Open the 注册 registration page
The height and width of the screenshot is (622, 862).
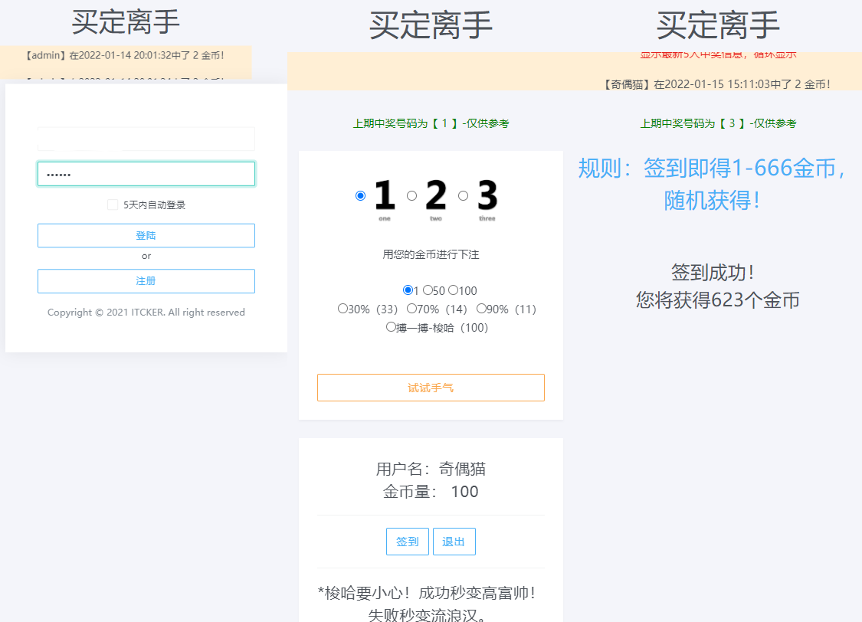tap(146, 280)
